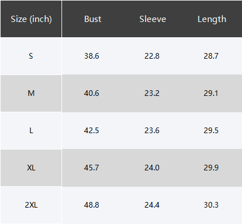
Task: Click the Size (inch) header cell
Action: point(31,19)
